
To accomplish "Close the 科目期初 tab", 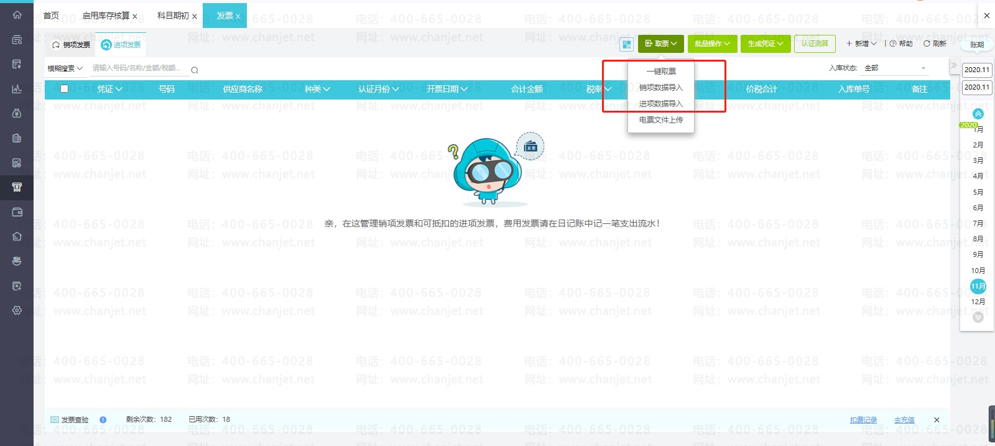I will 194,17.
